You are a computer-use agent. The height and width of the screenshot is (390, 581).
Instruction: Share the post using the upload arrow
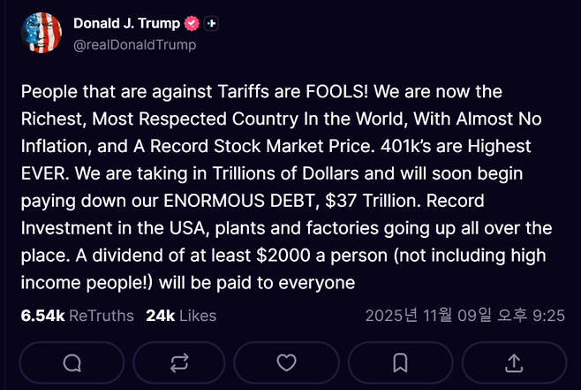pos(512,363)
